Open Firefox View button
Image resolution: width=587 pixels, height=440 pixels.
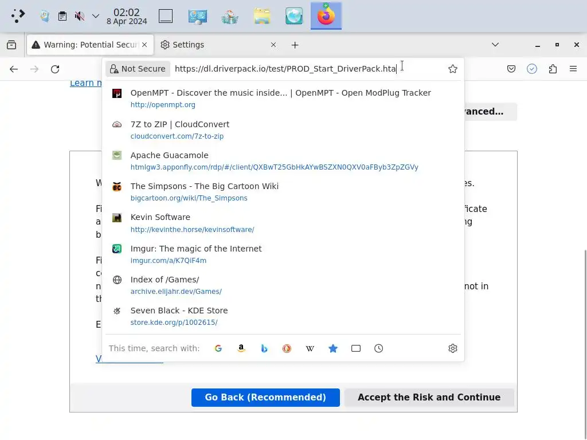[11, 45]
